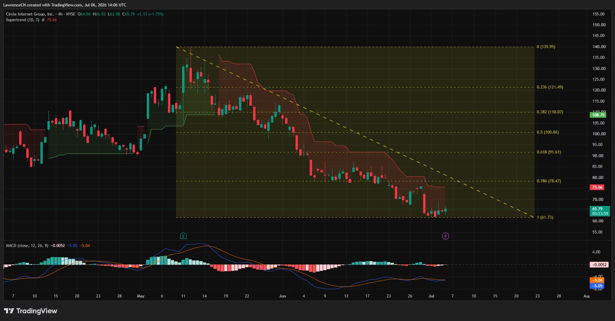This screenshot has width=615, height=321.
Task: Click the Supertrend ø symbol
Action: 43,20
